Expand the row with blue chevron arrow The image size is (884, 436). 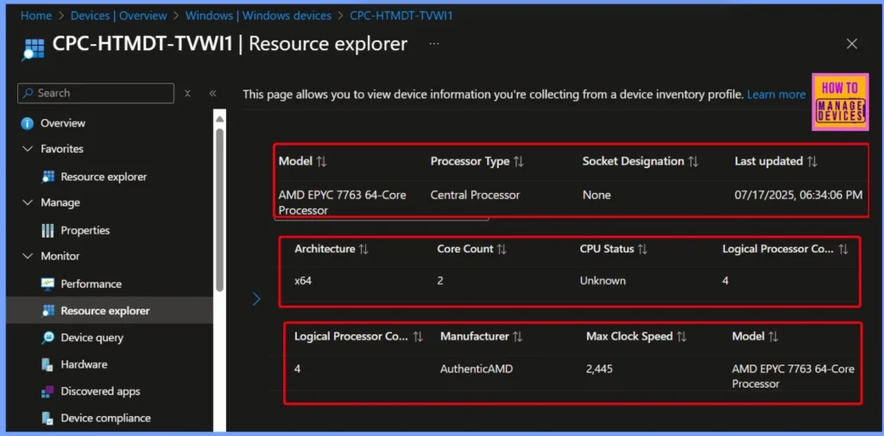pos(256,299)
